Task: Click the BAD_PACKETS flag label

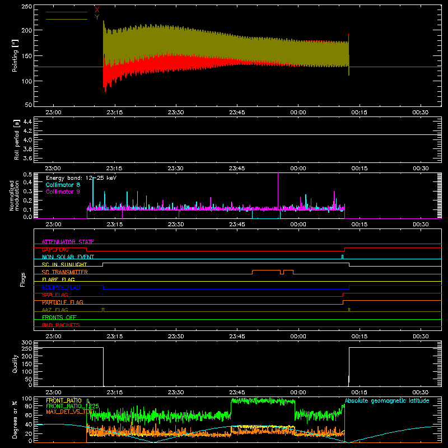Action: (x=61, y=325)
